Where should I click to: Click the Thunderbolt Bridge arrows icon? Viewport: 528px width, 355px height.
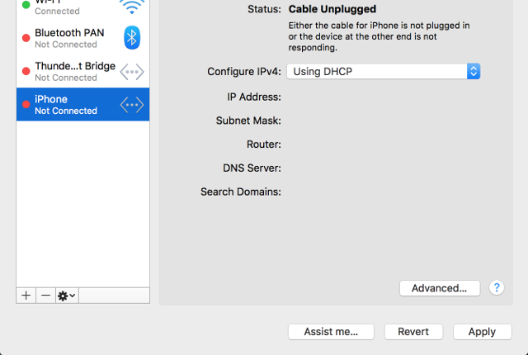[132, 72]
